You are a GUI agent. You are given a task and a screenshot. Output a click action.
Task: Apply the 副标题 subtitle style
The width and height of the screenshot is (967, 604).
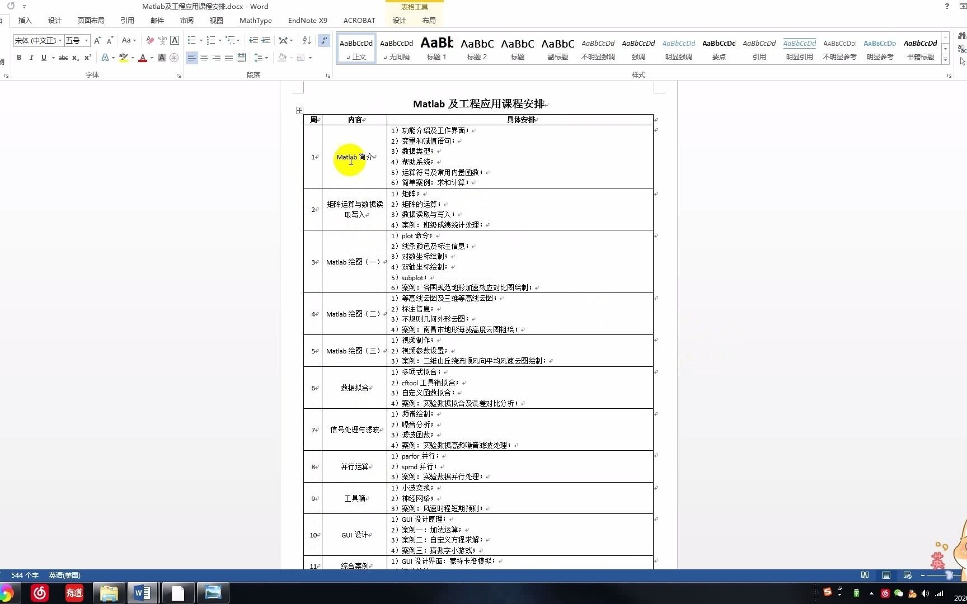[557, 48]
